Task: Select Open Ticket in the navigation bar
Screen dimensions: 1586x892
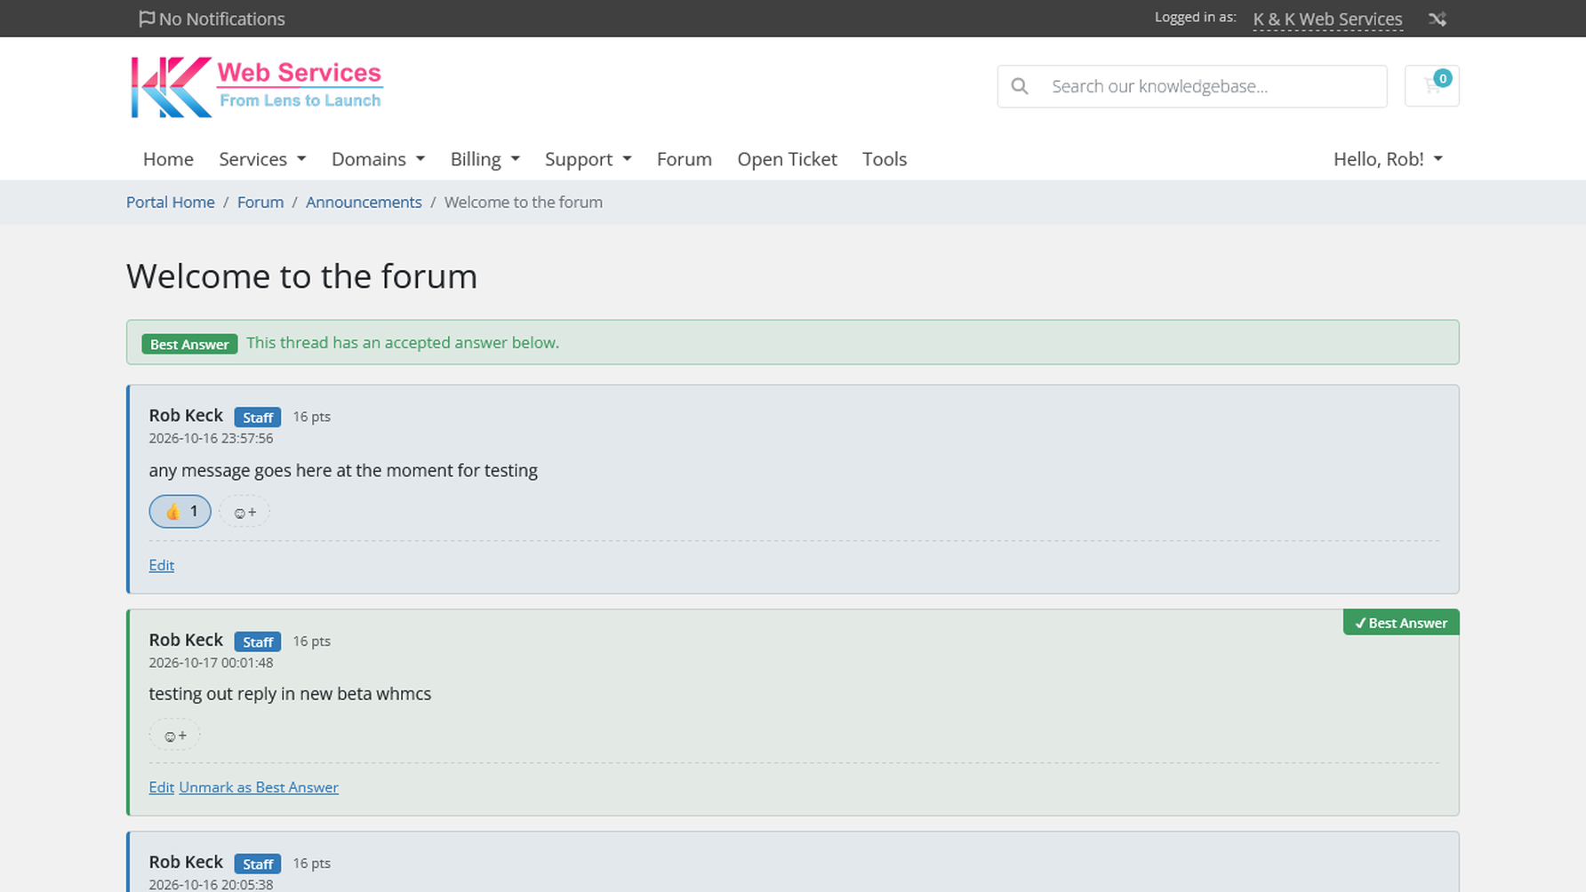Action: click(x=787, y=159)
